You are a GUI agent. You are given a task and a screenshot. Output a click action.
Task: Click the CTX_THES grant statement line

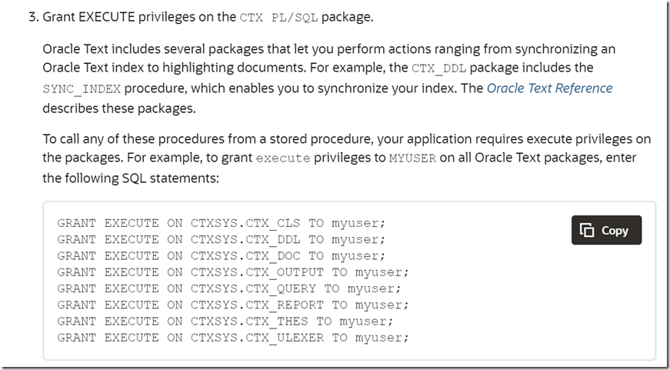pyautogui.click(x=225, y=321)
